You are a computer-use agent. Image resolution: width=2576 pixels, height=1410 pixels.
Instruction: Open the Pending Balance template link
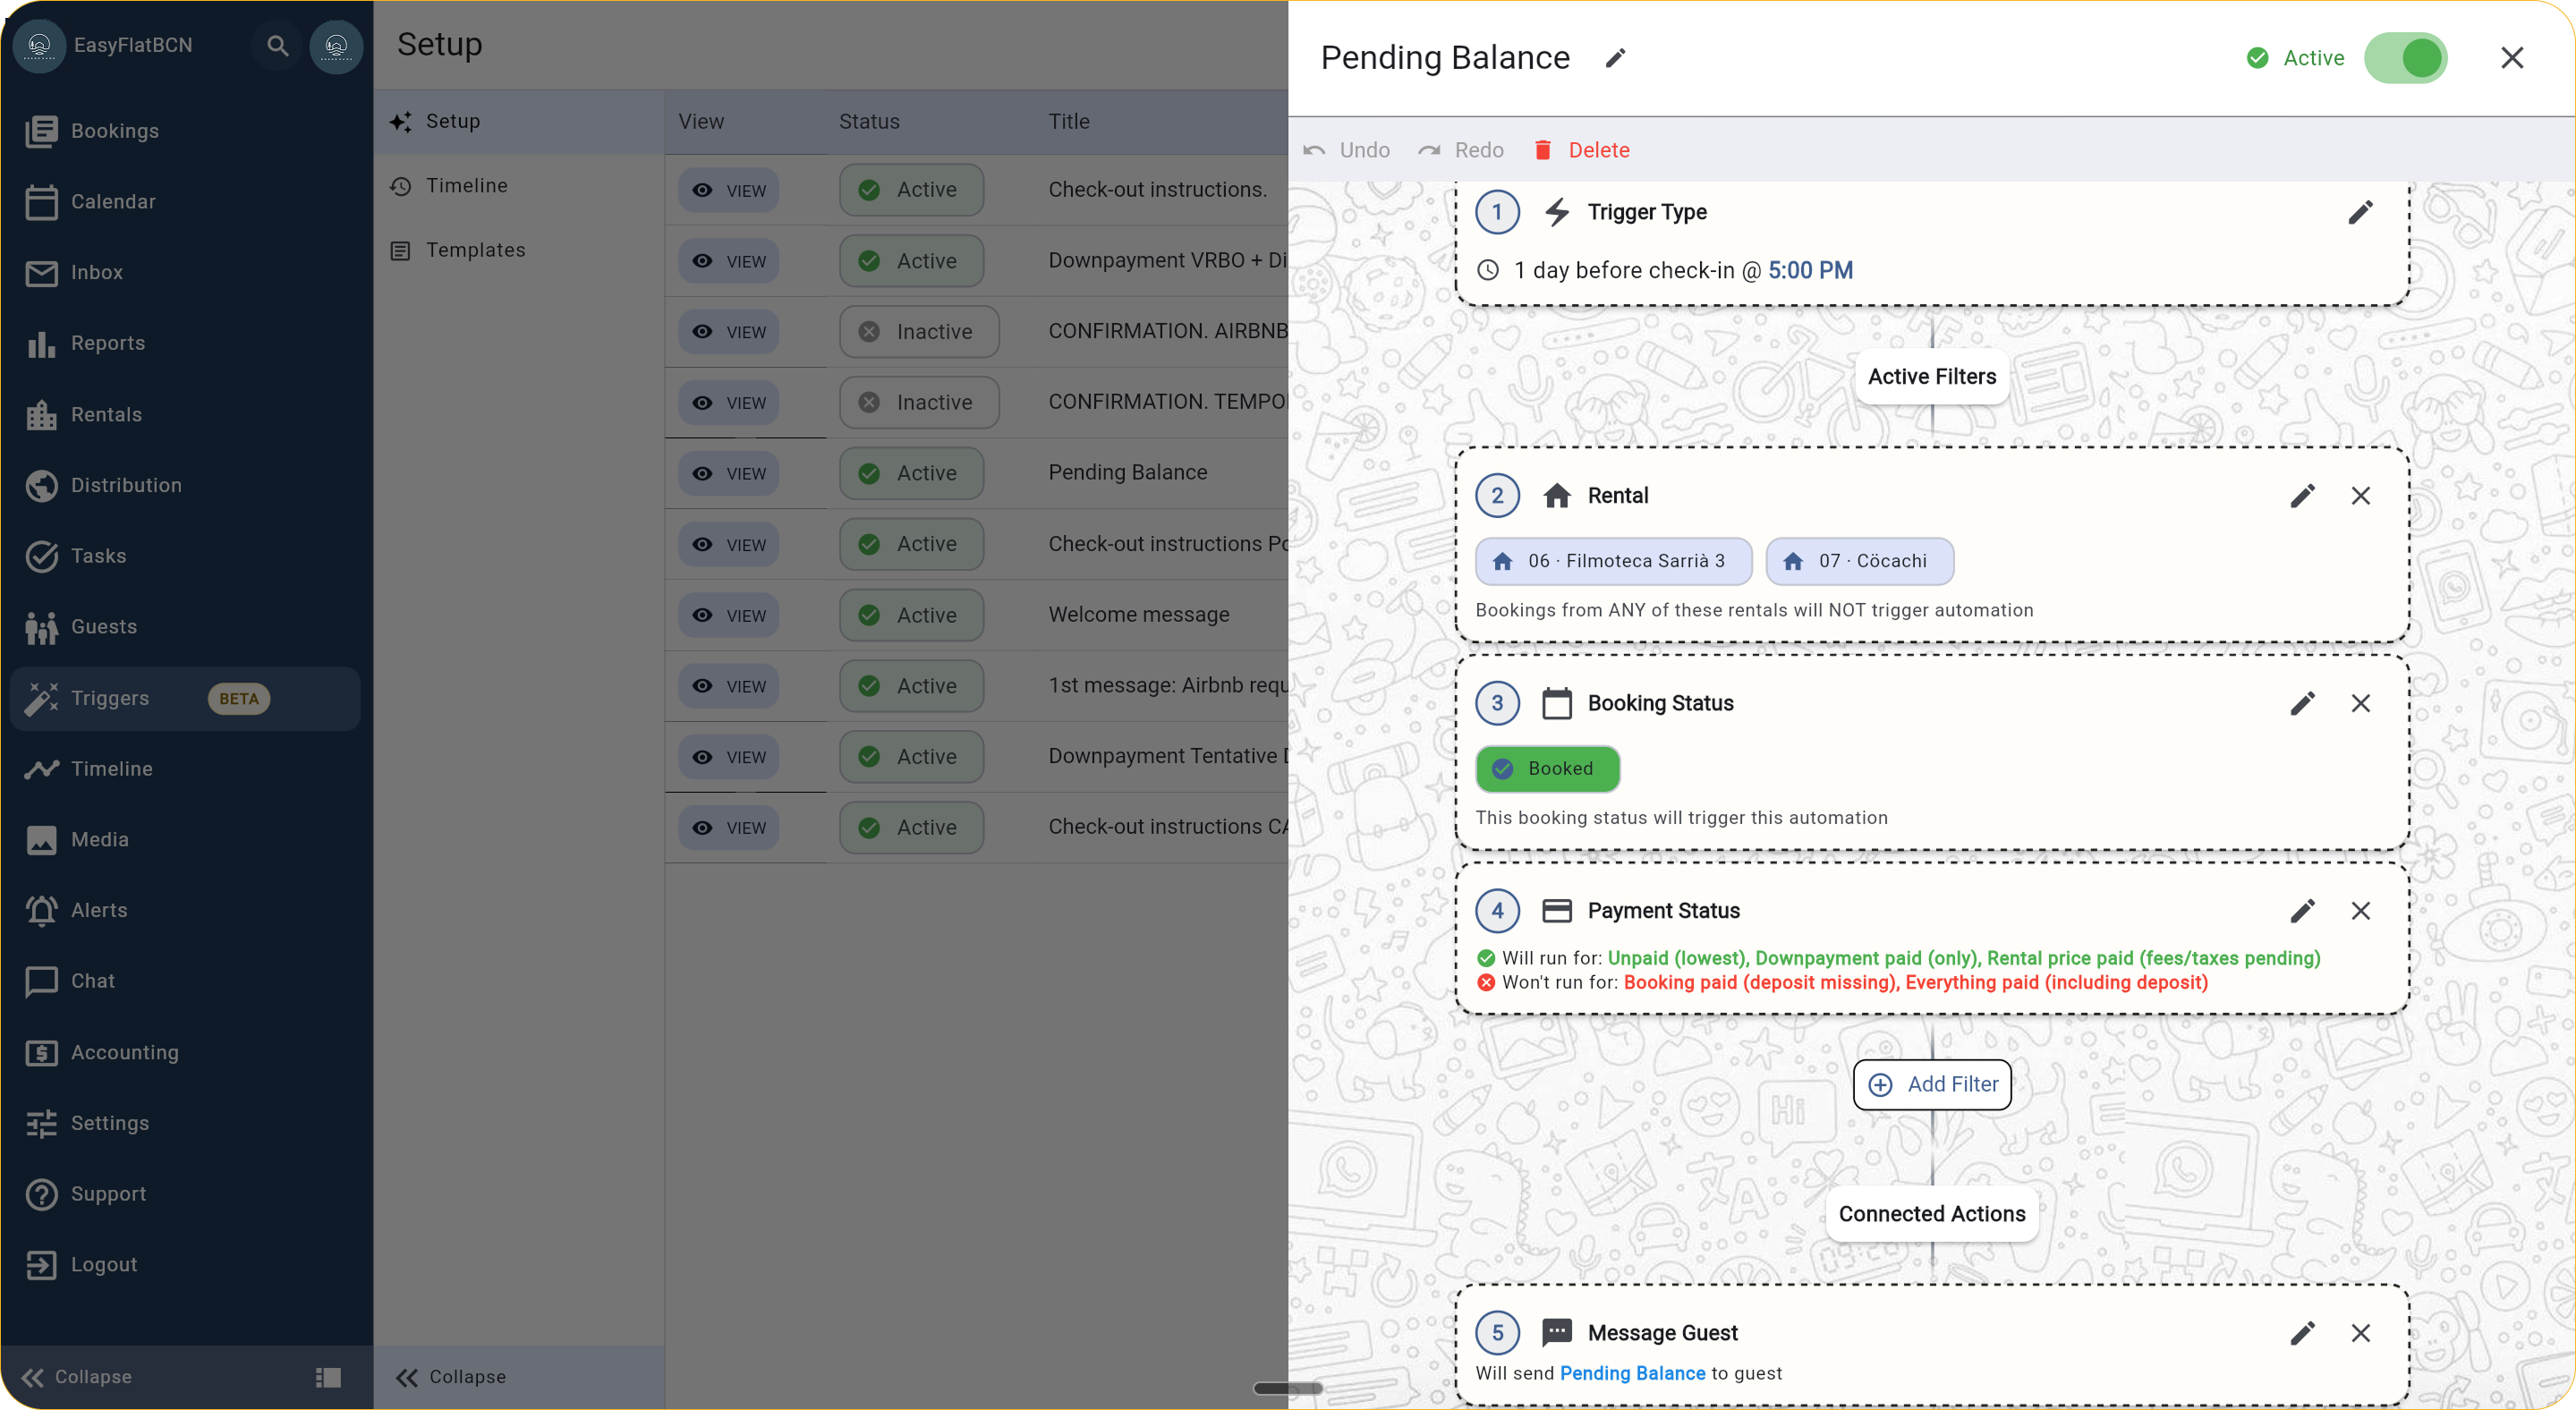pos(1632,1373)
